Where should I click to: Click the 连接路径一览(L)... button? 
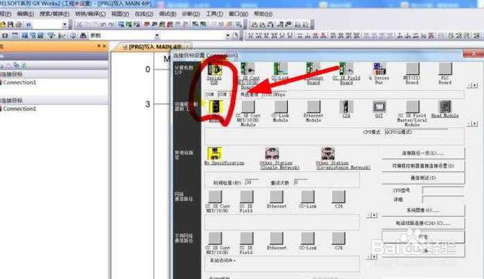tap(423, 153)
